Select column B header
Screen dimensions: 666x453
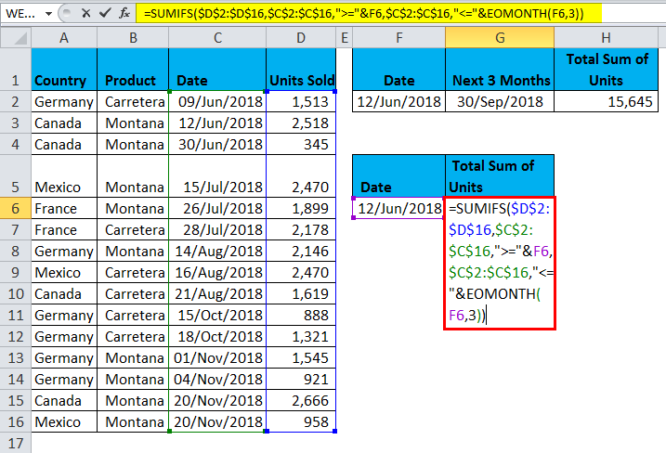(x=133, y=38)
